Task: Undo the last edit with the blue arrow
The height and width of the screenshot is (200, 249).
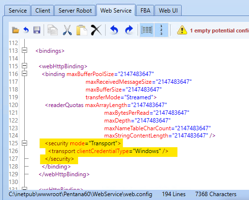Action: tap(114, 30)
